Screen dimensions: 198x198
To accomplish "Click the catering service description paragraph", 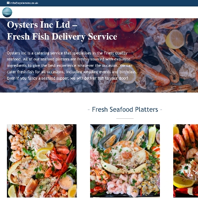I will point(72,65).
